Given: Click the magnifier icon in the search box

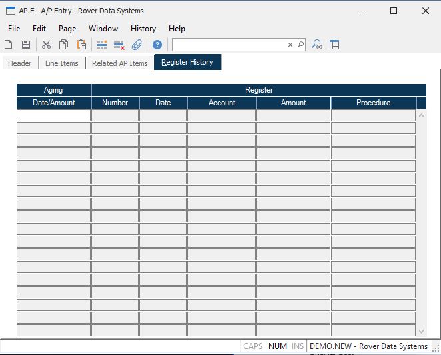Looking at the screenshot, I should pyautogui.click(x=300, y=45).
